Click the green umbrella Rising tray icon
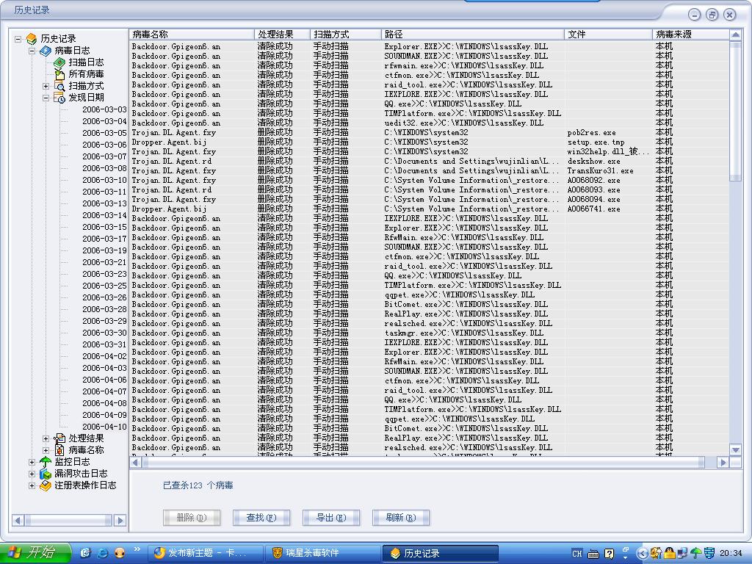 point(696,553)
